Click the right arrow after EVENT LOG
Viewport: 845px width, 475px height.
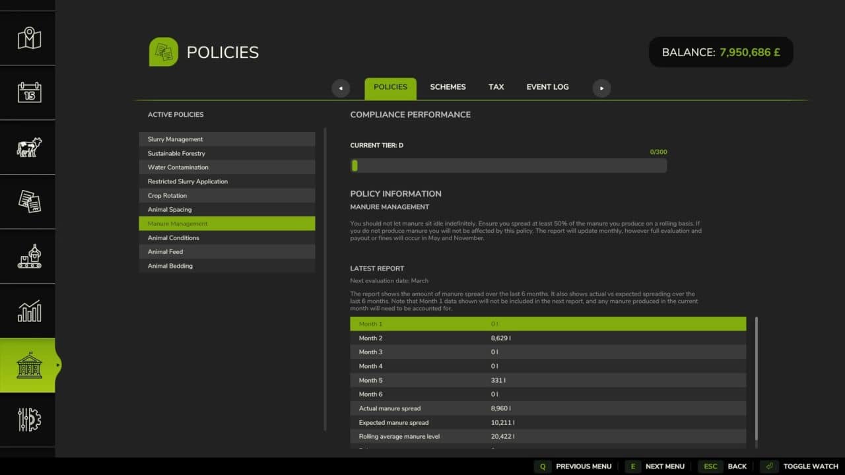(601, 88)
